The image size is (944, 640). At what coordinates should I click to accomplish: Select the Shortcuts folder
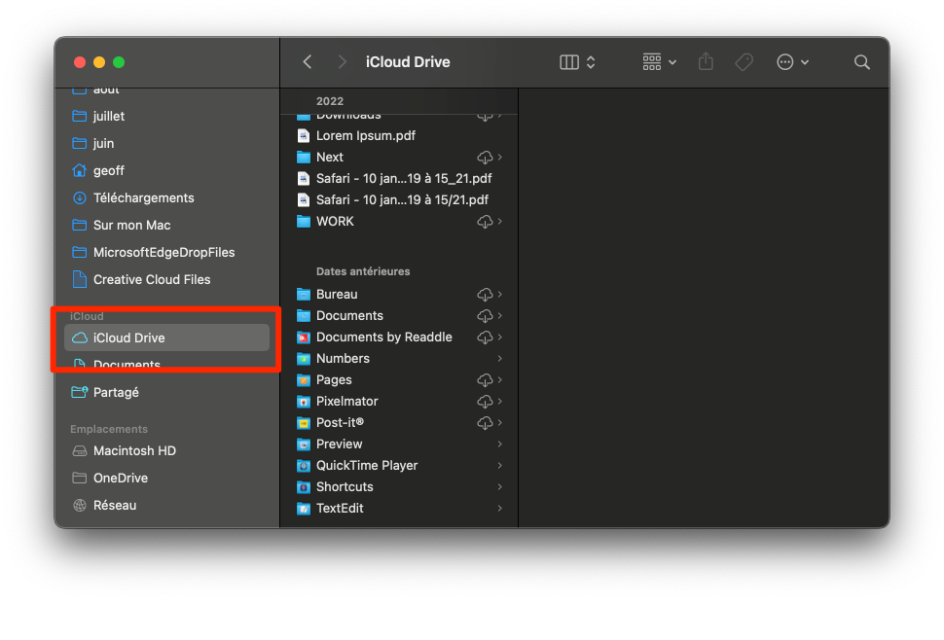[399, 487]
